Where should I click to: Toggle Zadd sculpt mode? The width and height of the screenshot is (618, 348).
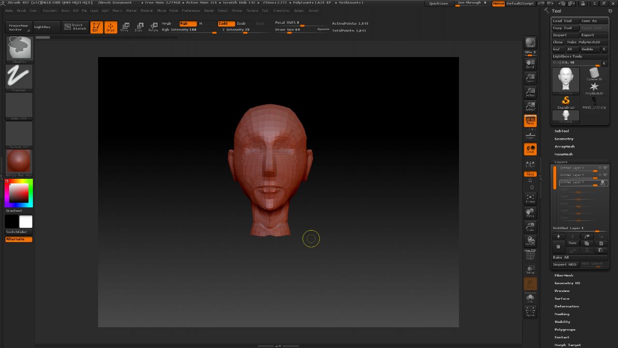point(226,23)
